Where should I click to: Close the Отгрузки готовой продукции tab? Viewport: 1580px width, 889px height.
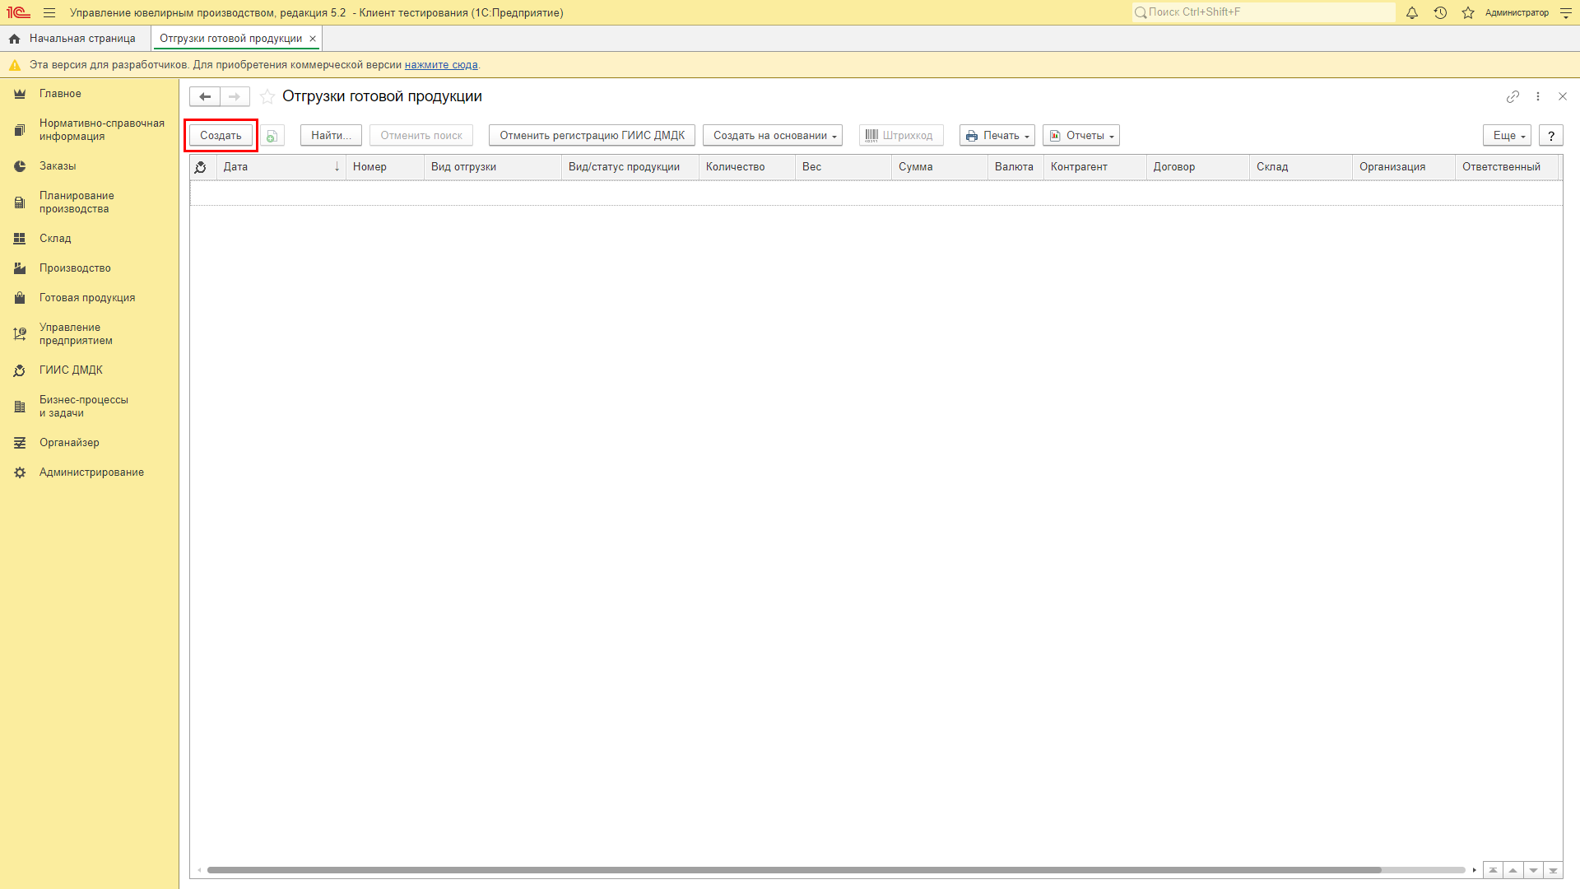click(x=313, y=39)
